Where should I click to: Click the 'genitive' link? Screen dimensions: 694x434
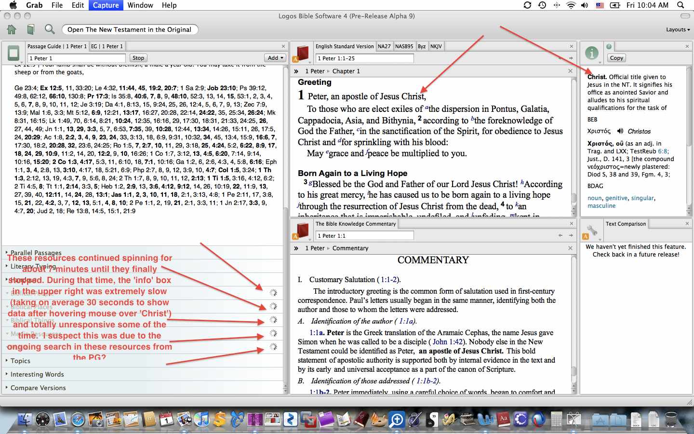pos(616,198)
